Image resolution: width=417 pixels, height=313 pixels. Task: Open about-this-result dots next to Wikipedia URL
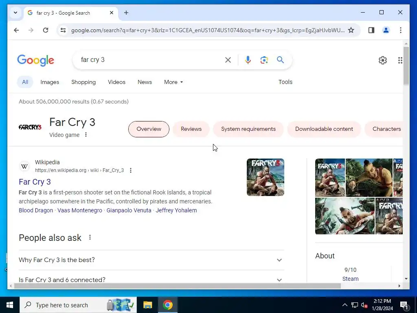point(131,170)
